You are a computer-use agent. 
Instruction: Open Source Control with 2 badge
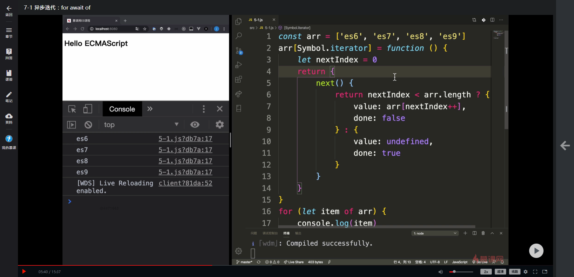(x=239, y=50)
